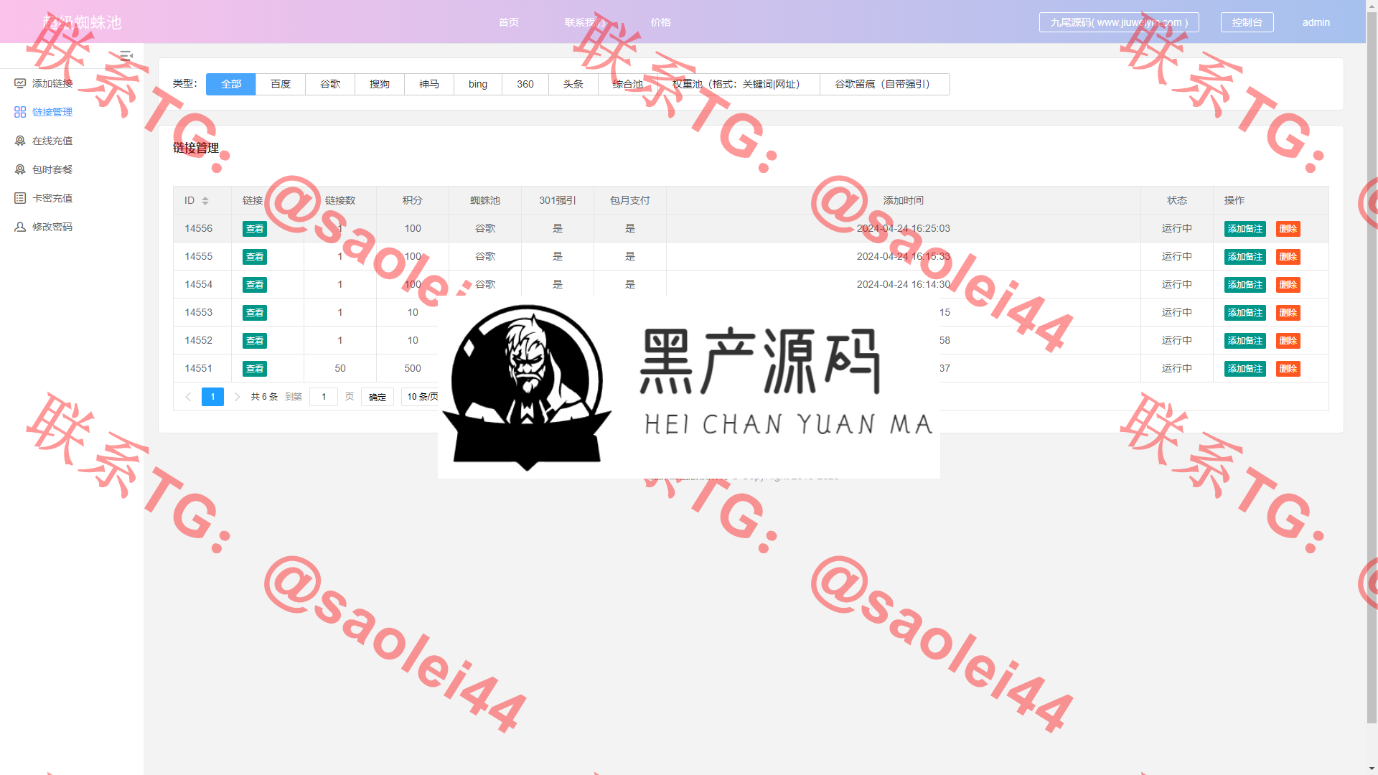Open 联系我们 in top navigation

585,22
